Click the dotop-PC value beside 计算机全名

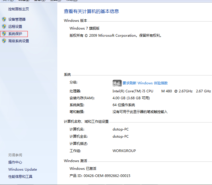pyautogui.click(x=121, y=137)
